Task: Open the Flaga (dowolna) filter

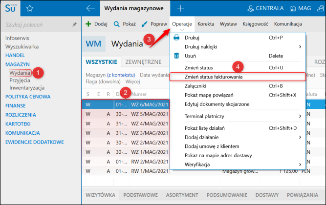Action: (x=103, y=82)
